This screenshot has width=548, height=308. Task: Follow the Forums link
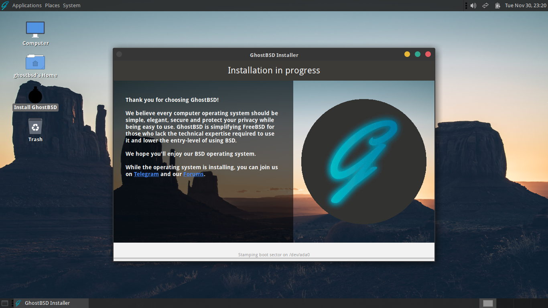click(193, 174)
